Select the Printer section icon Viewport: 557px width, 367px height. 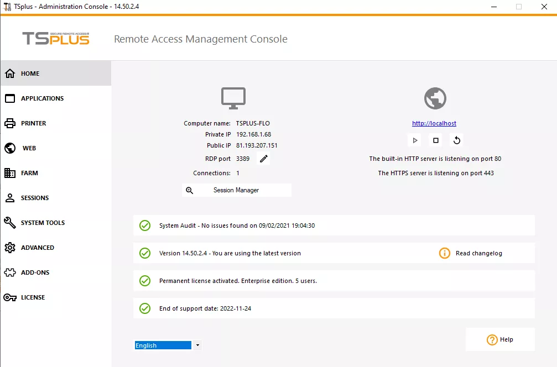point(9,123)
